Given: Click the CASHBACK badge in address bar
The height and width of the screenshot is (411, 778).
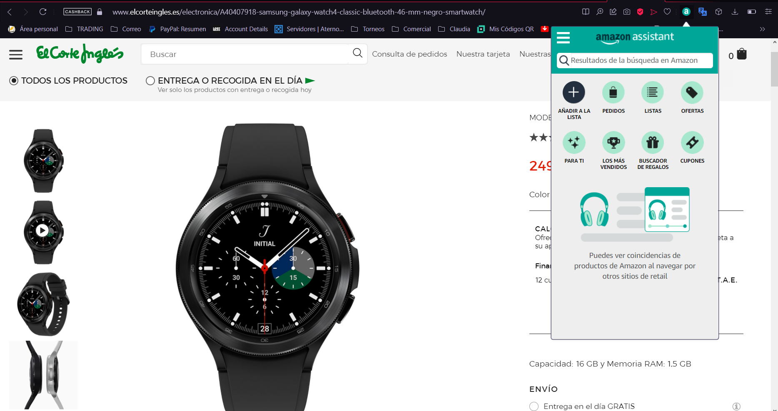Looking at the screenshot, I should click(x=77, y=12).
